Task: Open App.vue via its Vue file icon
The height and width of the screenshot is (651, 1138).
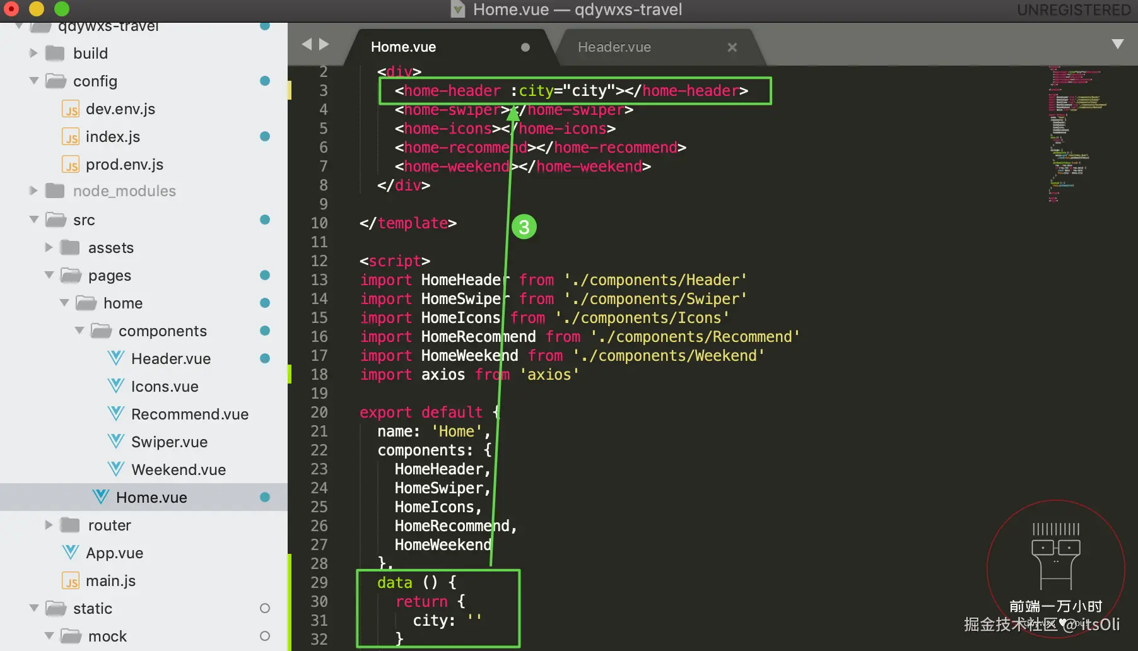Action: click(x=71, y=553)
